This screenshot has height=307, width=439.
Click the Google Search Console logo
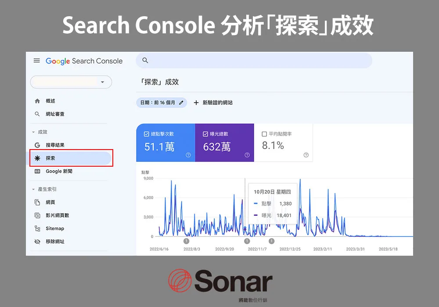[84, 61]
